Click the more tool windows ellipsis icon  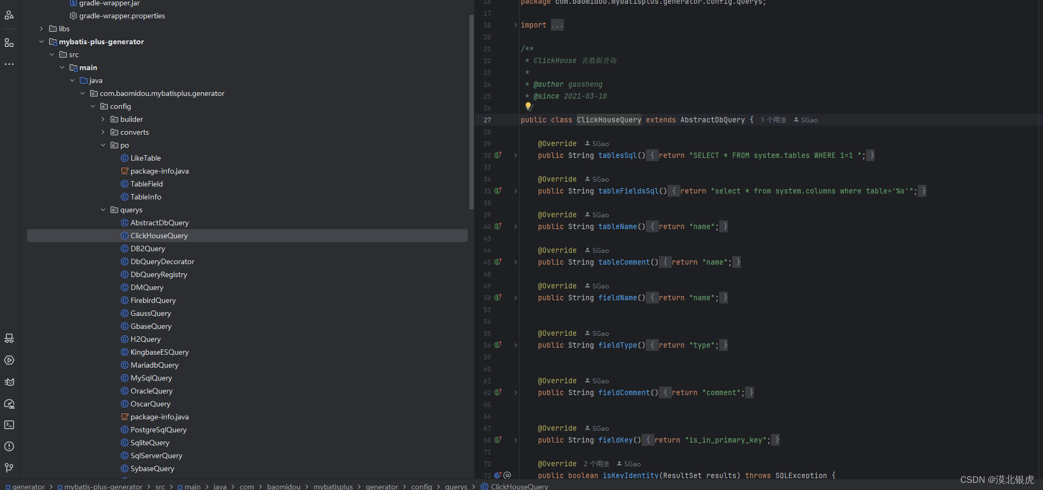[9, 64]
